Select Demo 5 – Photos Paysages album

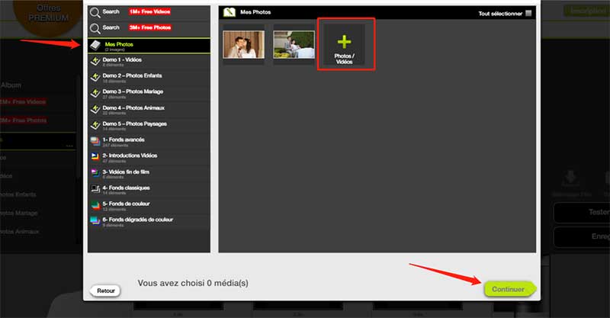[133, 125]
